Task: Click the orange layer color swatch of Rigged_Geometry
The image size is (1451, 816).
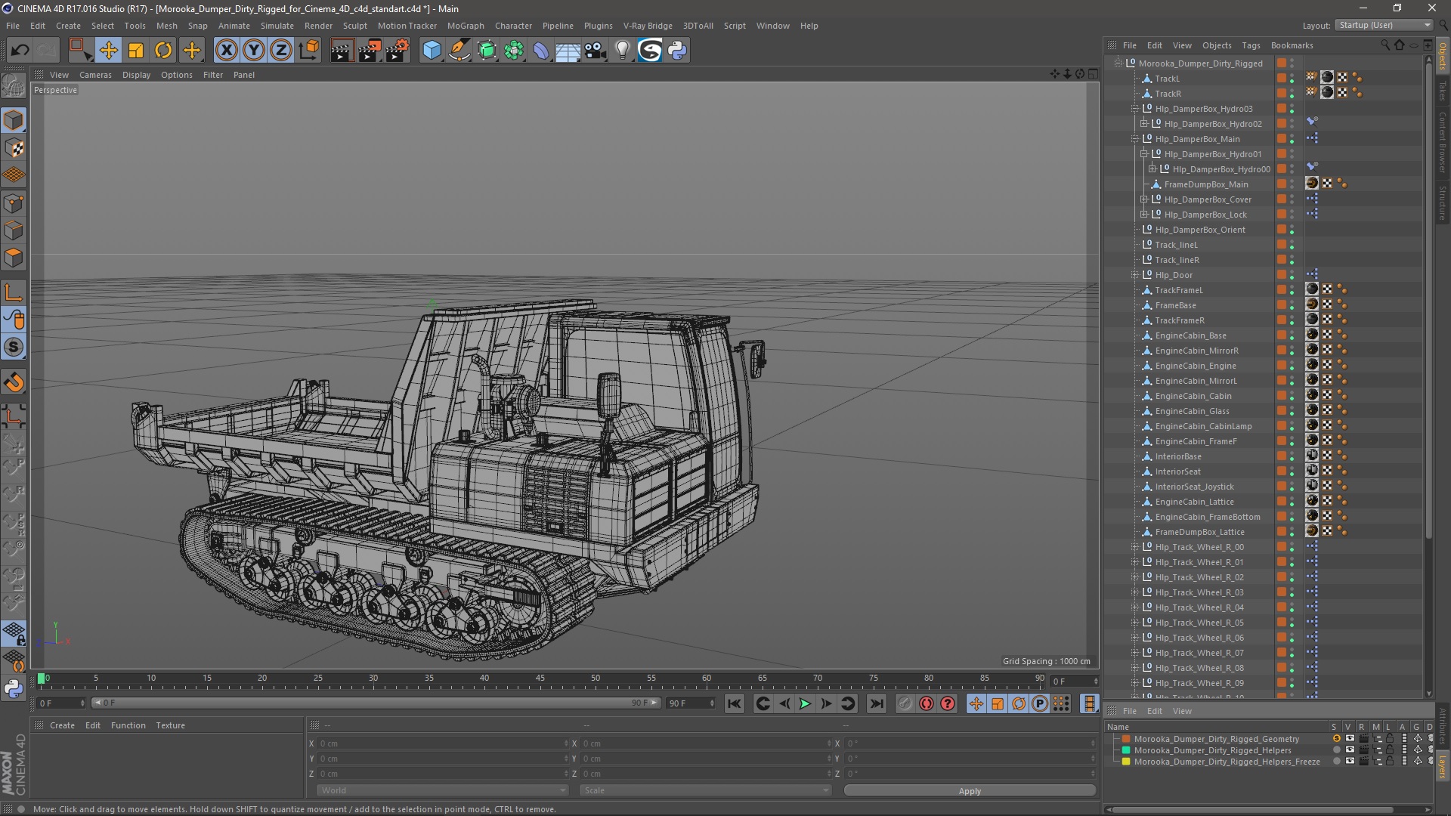Action: (x=1126, y=739)
